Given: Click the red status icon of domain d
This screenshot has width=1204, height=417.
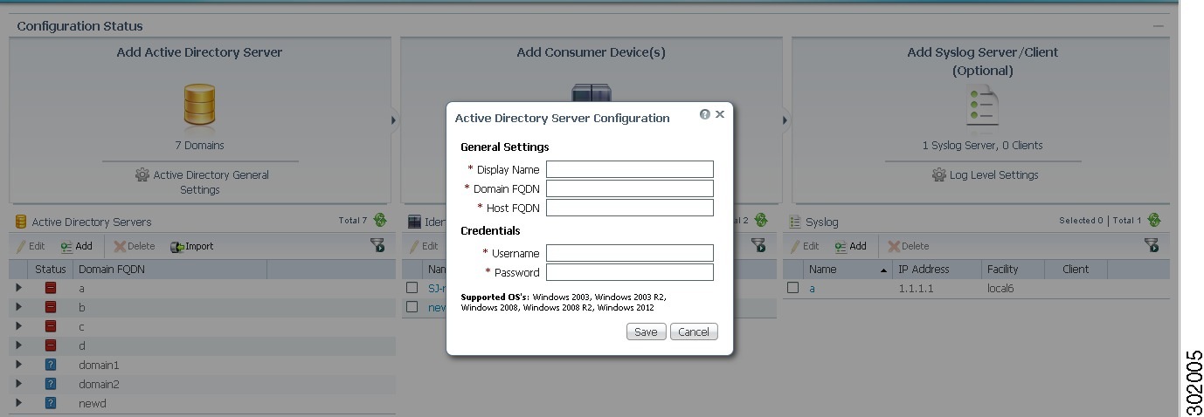Looking at the screenshot, I should click(x=51, y=345).
